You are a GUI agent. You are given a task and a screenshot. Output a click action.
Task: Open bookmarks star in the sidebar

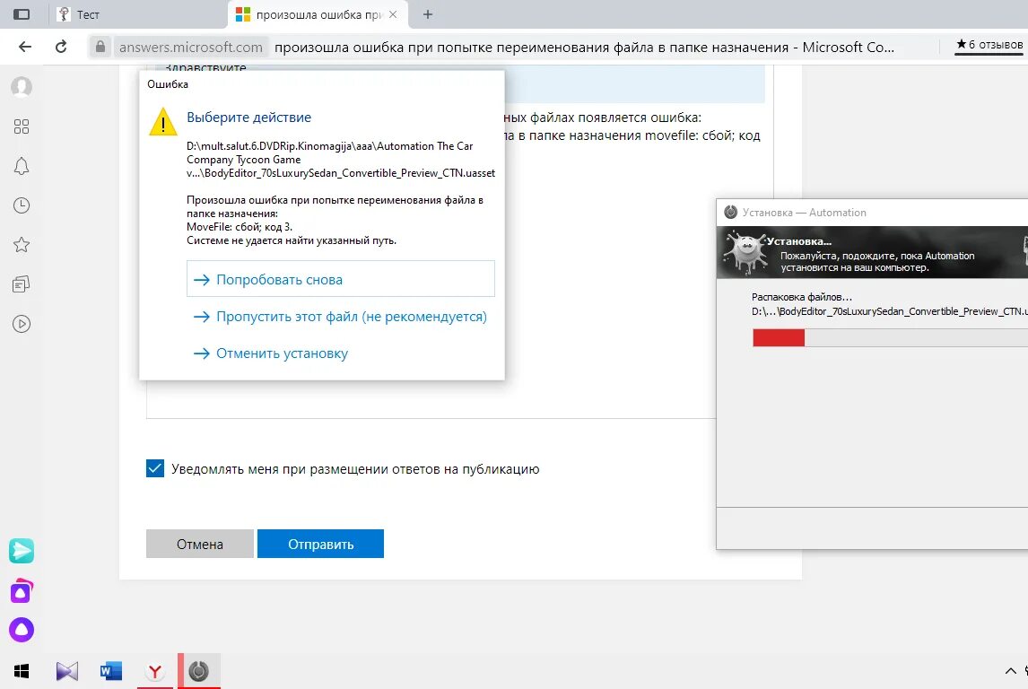point(22,245)
